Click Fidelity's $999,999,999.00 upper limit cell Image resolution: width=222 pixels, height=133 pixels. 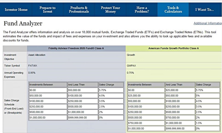83,117
